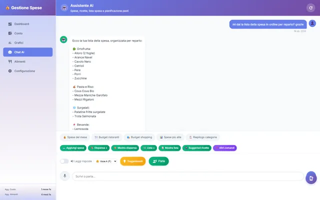Open Configurazione settings in sidebar

click(28, 71)
